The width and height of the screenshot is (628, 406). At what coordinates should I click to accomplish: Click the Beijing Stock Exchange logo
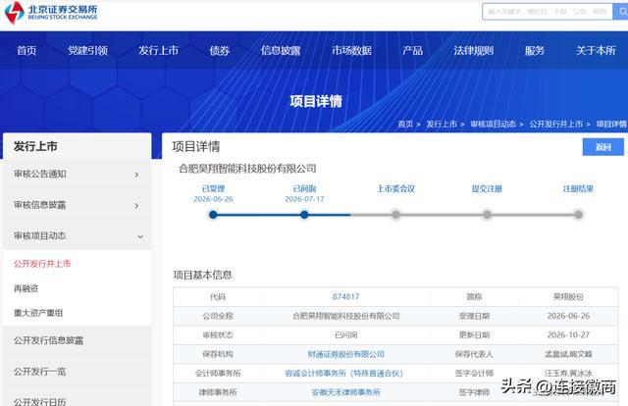click(51, 12)
